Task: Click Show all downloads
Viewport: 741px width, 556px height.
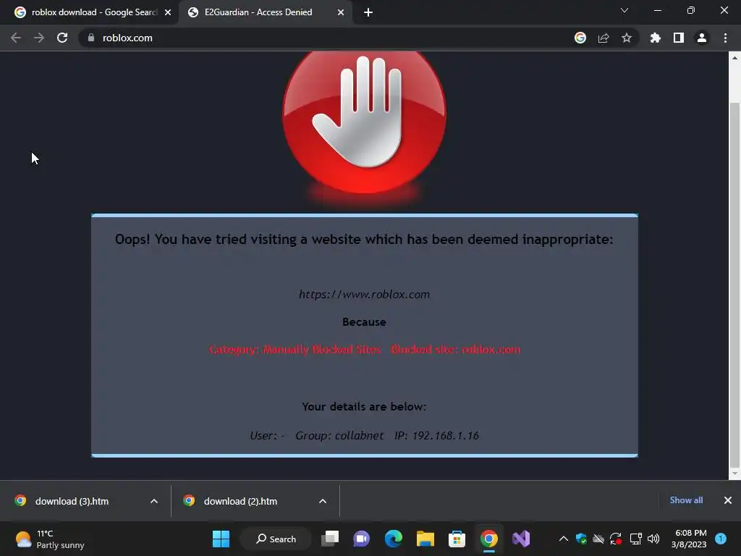Action: tap(686, 500)
